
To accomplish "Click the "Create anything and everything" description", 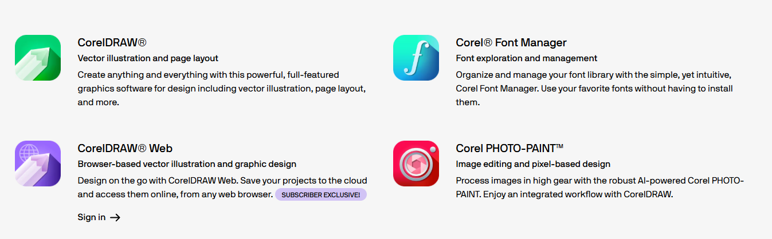I will [x=221, y=89].
